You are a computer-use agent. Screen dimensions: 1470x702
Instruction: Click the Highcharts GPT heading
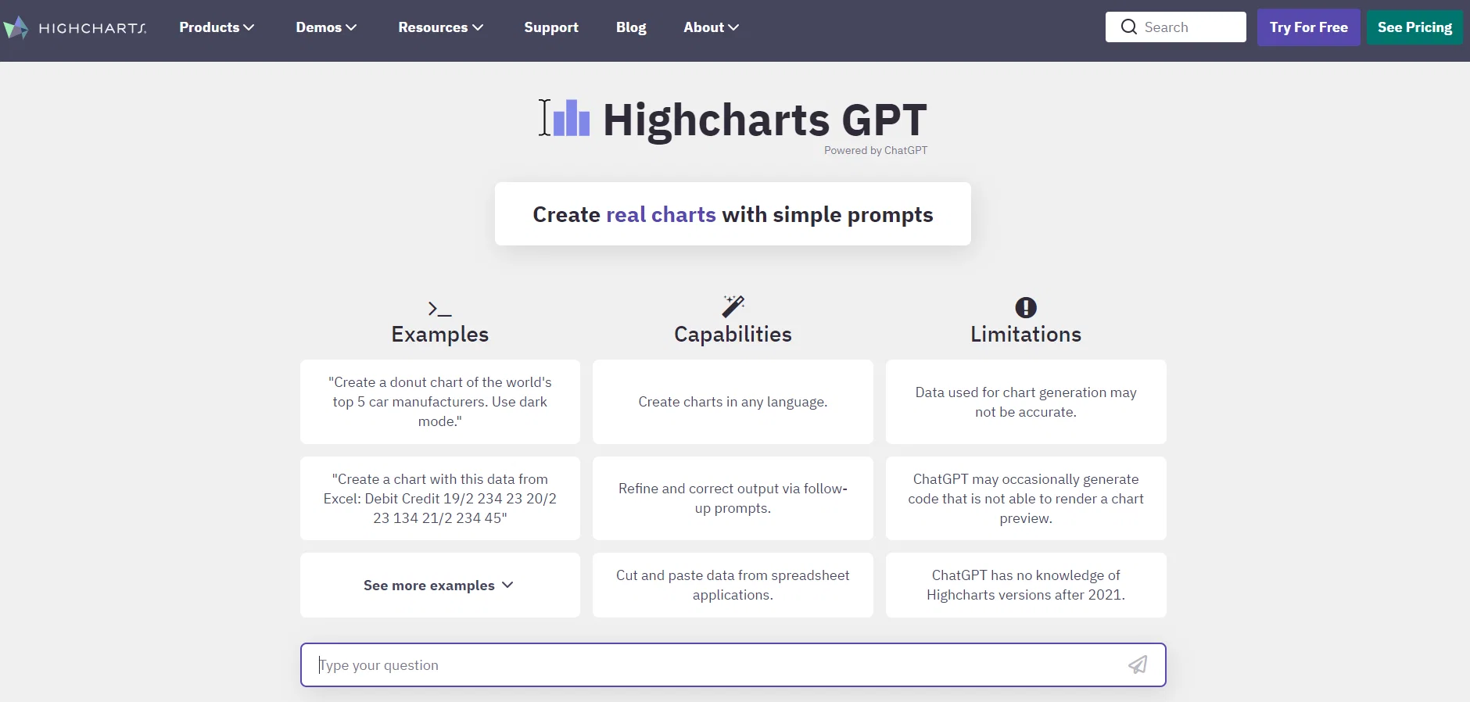pos(765,120)
